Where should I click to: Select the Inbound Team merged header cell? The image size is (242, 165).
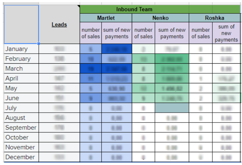(134, 9)
